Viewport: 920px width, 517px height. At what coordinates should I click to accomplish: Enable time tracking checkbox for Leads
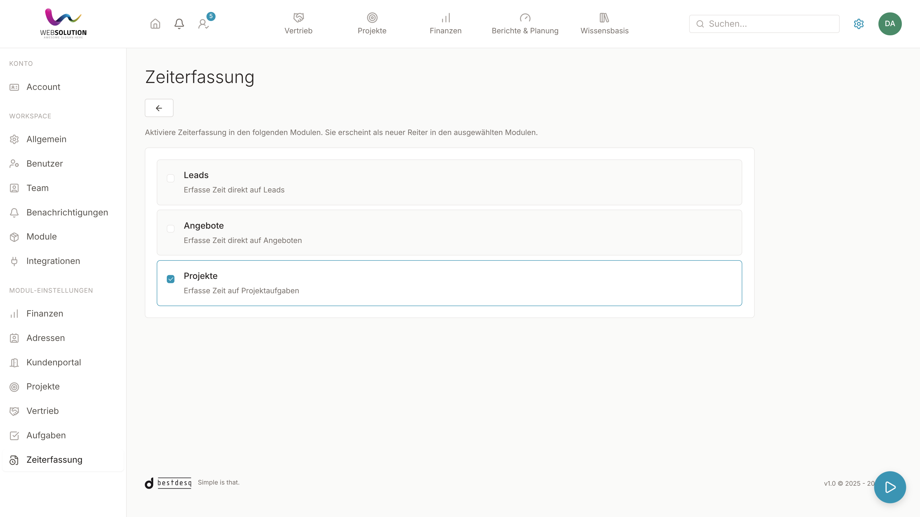(x=171, y=178)
